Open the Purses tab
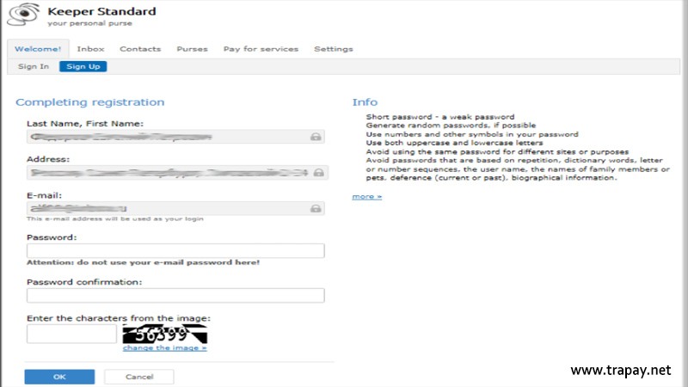The width and height of the screenshot is (688, 387). [x=192, y=49]
